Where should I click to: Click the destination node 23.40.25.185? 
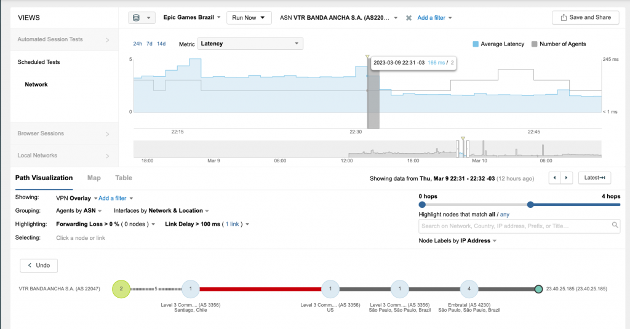(x=538, y=288)
